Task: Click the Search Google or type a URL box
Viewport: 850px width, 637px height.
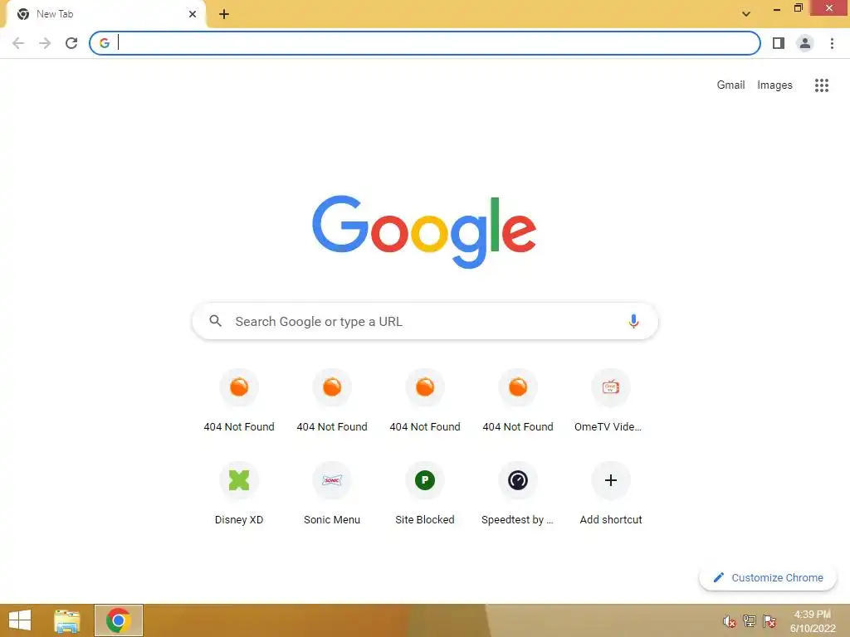Action: (x=425, y=321)
